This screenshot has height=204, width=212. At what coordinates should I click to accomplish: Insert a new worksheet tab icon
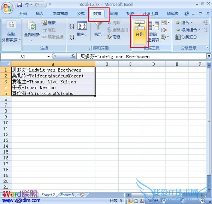[x=82, y=195]
